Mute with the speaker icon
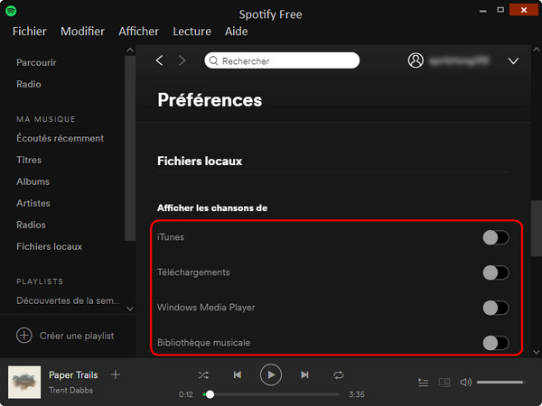 [465, 383]
